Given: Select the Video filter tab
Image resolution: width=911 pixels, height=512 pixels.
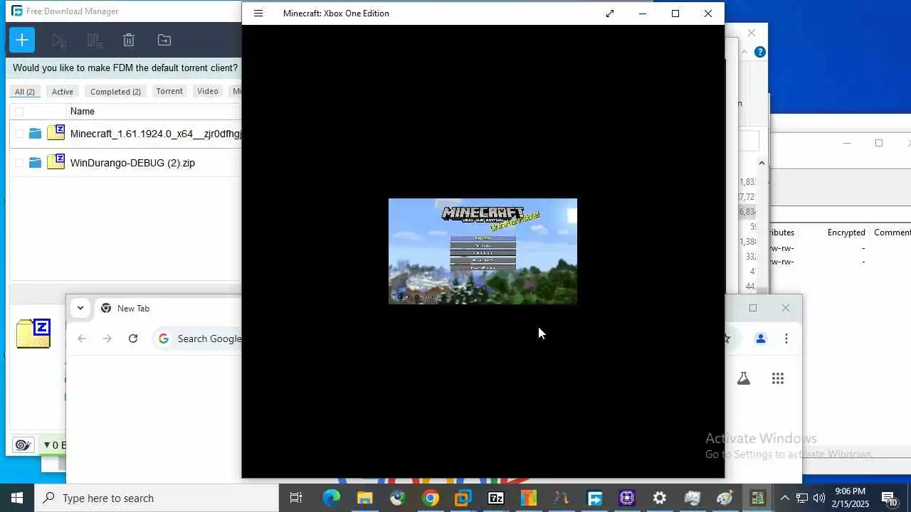Looking at the screenshot, I should click(x=208, y=91).
